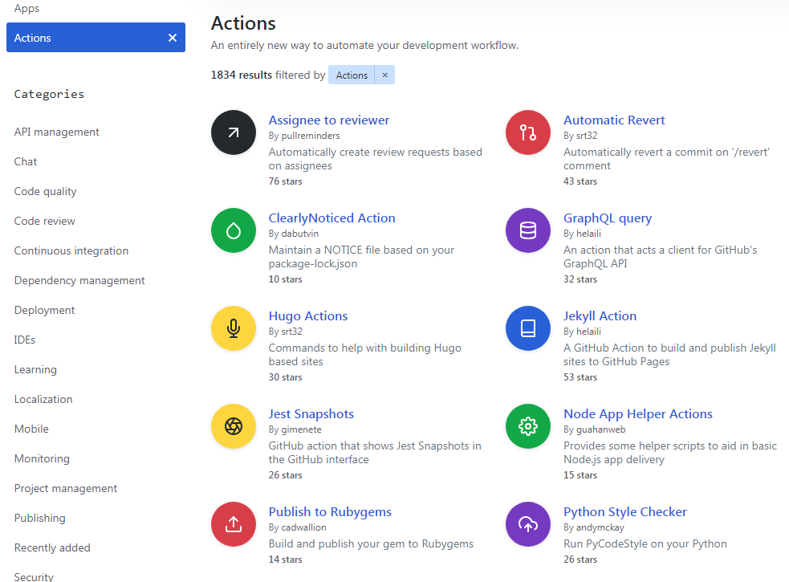Click the "76 stars" count
Screen dimensions: 789x582
[285, 181]
